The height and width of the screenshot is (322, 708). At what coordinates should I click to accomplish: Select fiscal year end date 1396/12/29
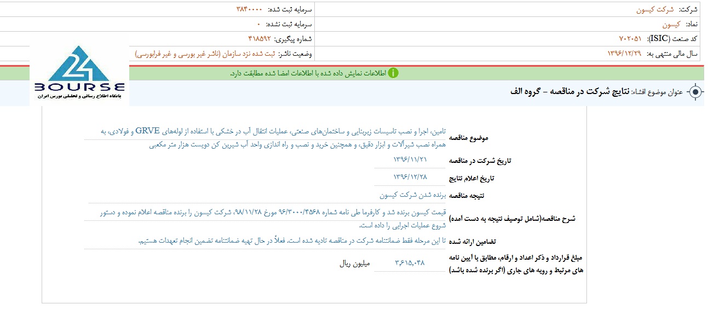625,54
